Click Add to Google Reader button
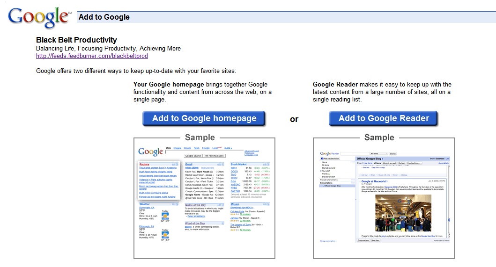This screenshot has width=496, height=267. [384, 118]
